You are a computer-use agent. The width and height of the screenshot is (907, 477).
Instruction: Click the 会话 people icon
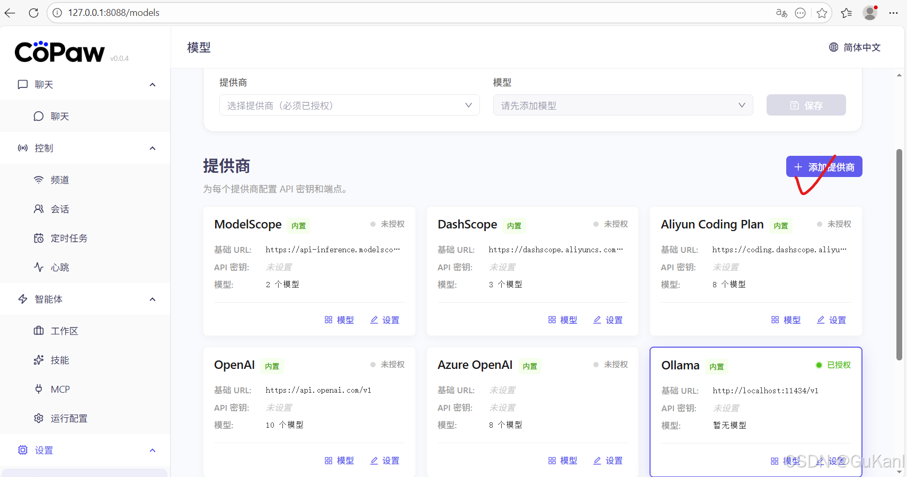point(39,209)
